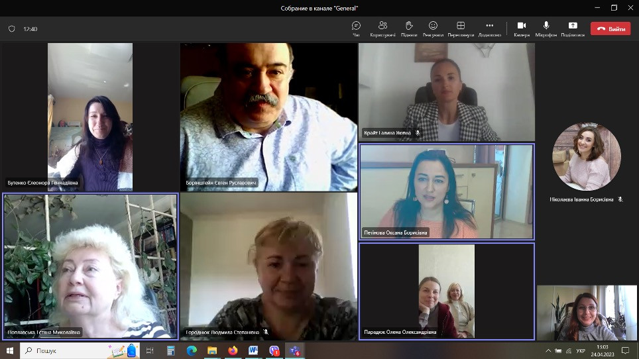Select video tile of Городнюк Людмила Степанівна

point(268,267)
